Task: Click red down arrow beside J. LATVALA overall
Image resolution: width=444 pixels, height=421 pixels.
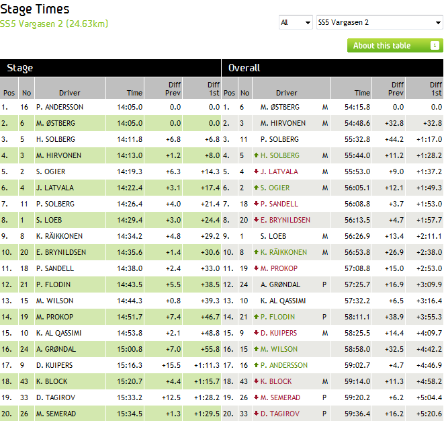Action: 257,171
